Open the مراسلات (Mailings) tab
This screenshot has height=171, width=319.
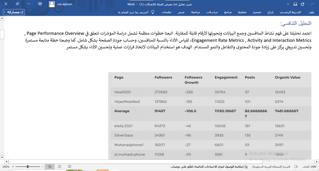[x=212, y=12]
